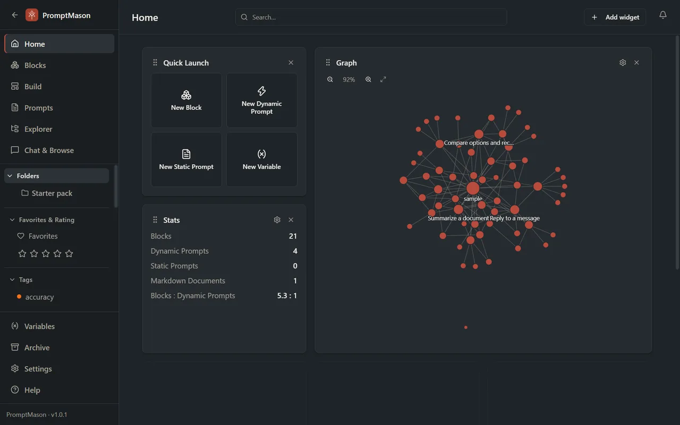Open the Explorer page

pos(59,129)
